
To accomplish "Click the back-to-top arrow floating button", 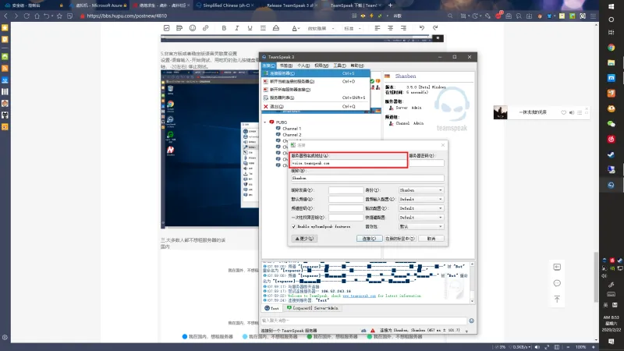I will point(557,299).
